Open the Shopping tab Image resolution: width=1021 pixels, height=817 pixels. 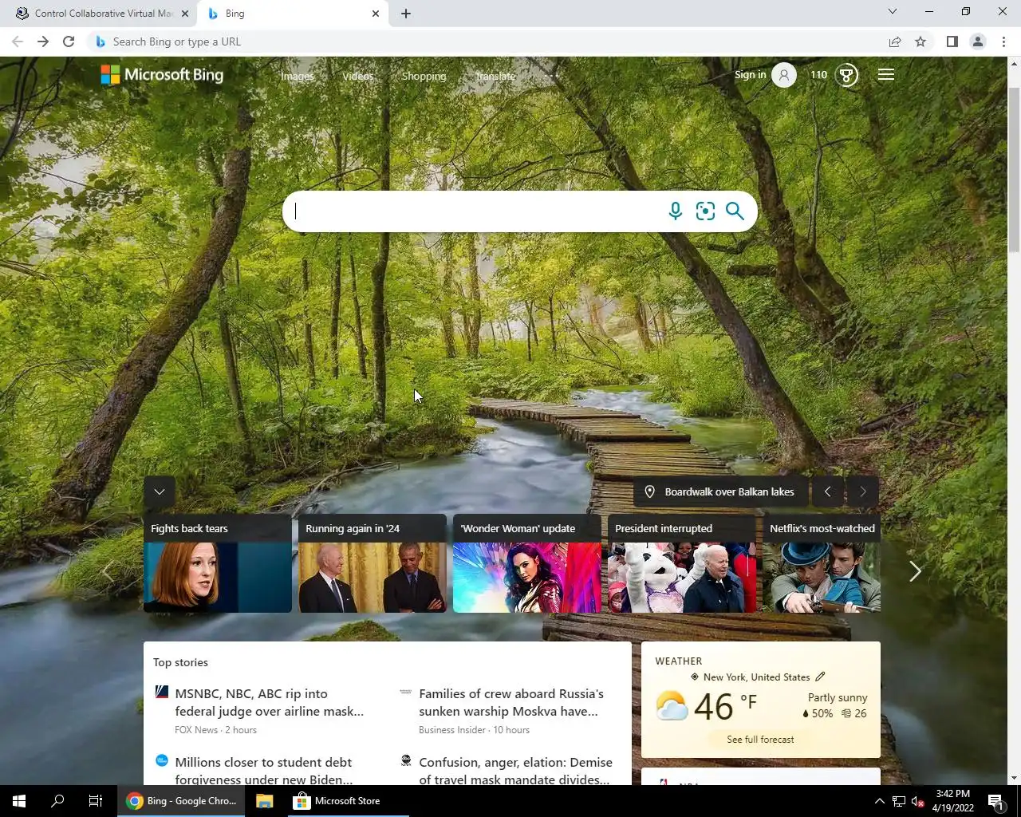(x=424, y=76)
